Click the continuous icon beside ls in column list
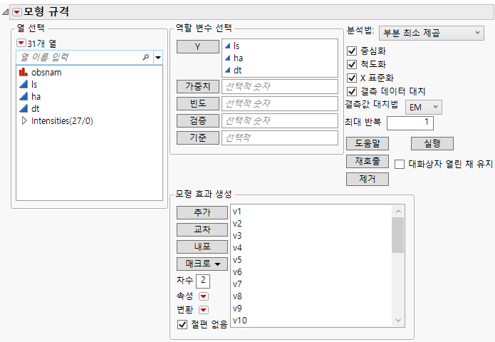 pos(24,84)
